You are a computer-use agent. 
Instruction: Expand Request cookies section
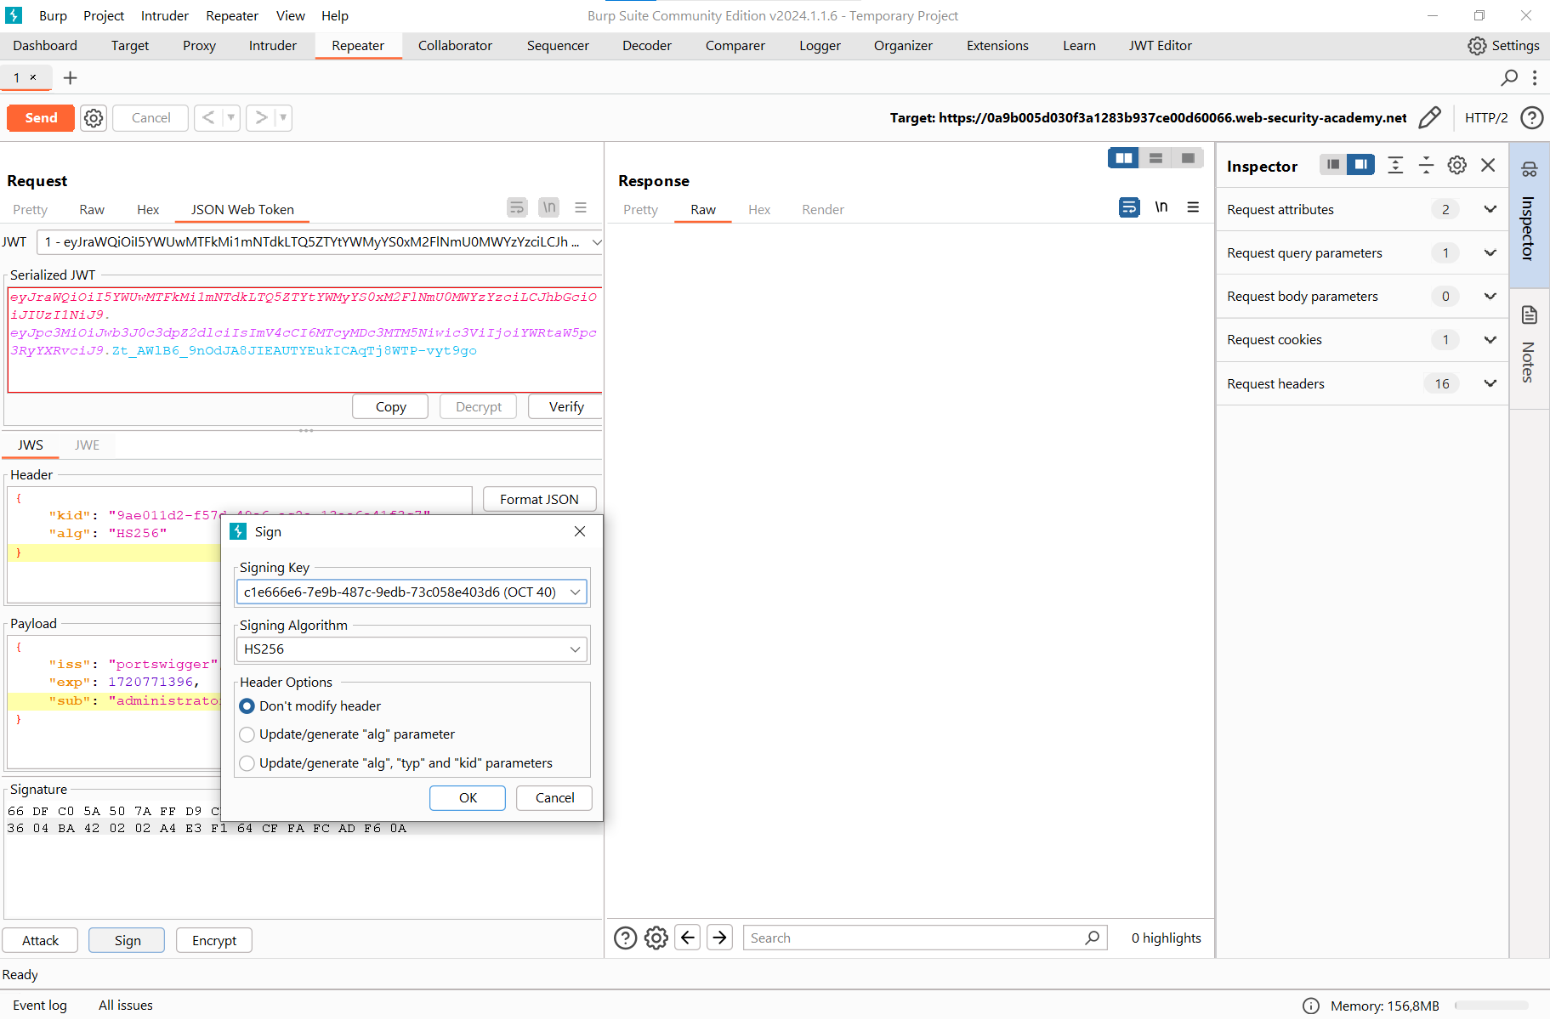coord(1490,339)
